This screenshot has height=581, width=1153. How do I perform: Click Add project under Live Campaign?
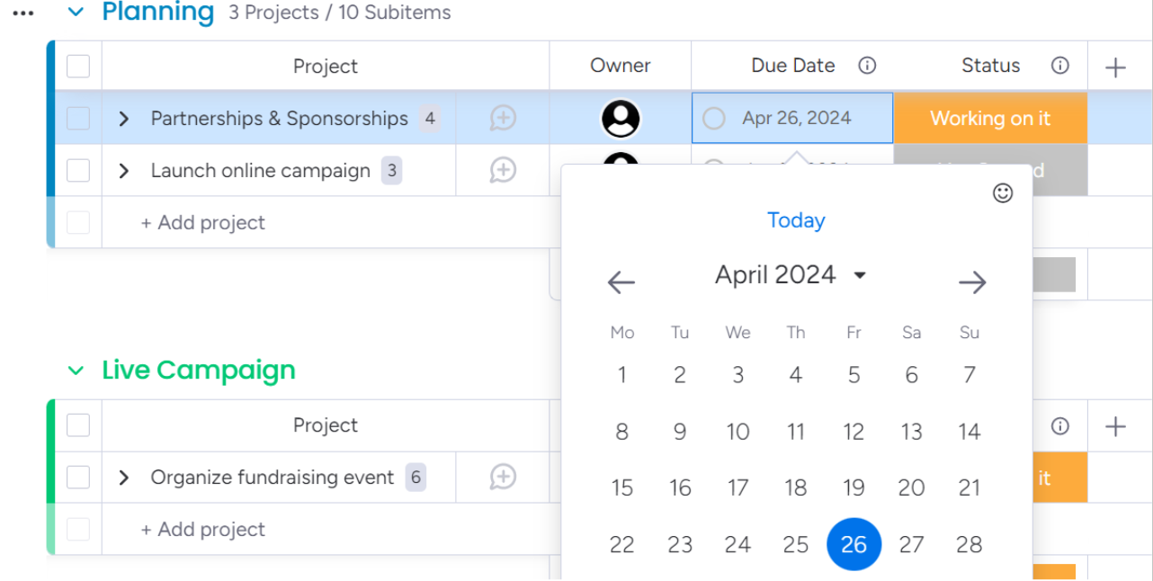(202, 530)
